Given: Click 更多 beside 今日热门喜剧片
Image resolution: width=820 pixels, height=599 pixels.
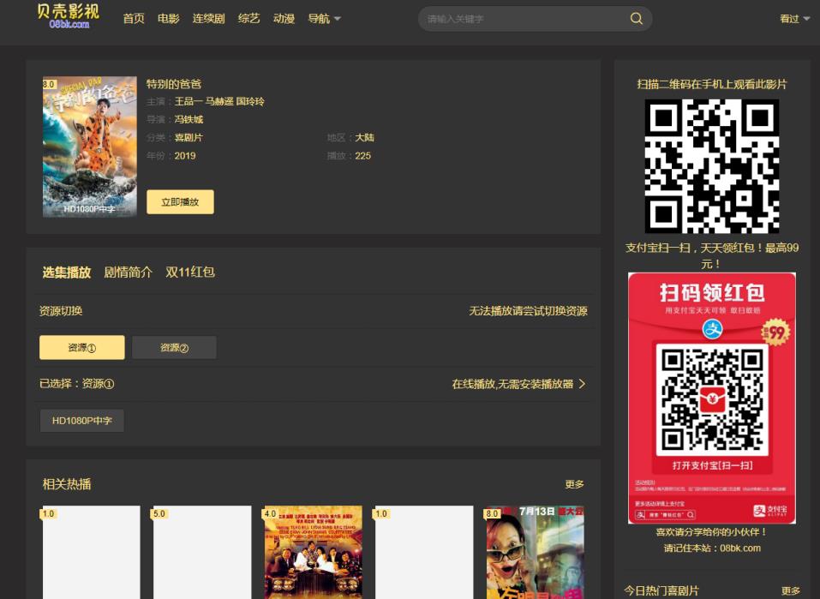Looking at the screenshot, I should click(791, 591).
